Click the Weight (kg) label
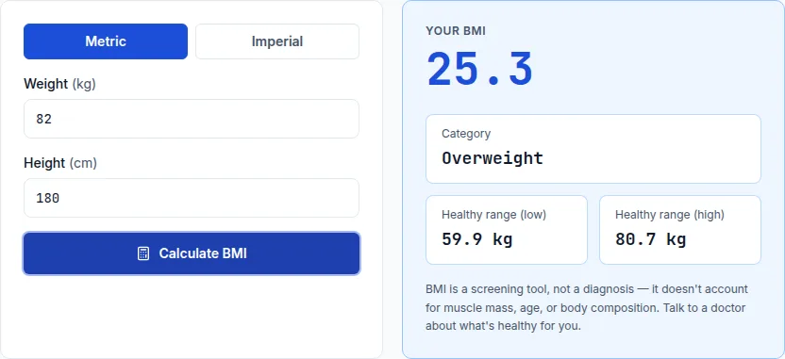 [59, 84]
